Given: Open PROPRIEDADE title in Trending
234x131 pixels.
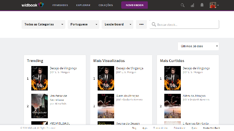Looking at the screenshot, I should pos(60,123).
